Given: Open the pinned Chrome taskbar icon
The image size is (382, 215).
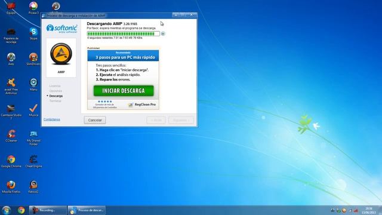Looking at the screenshot, I should (x=21, y=210).
